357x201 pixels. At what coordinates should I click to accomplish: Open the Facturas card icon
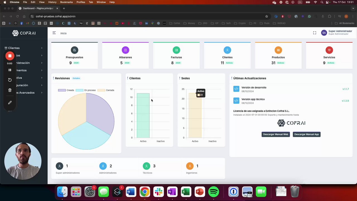pyautogui.click(x=176, y=50)
